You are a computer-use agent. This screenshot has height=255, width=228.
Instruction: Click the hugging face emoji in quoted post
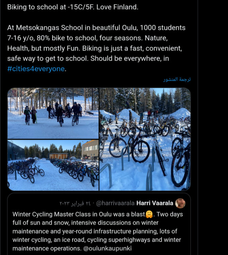click(x=149, y=214)
